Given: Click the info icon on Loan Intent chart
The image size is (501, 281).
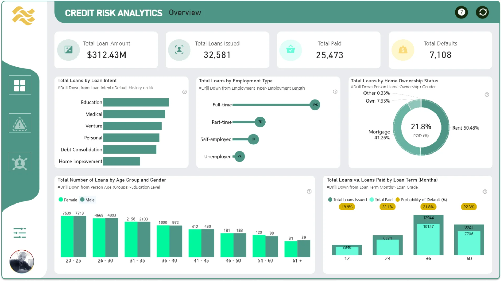Looking at the screenshot, I should click(184, 92).
